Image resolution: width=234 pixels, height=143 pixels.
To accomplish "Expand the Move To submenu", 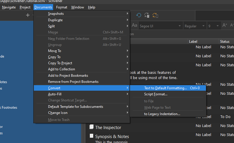I will click(x=82, y=51).
